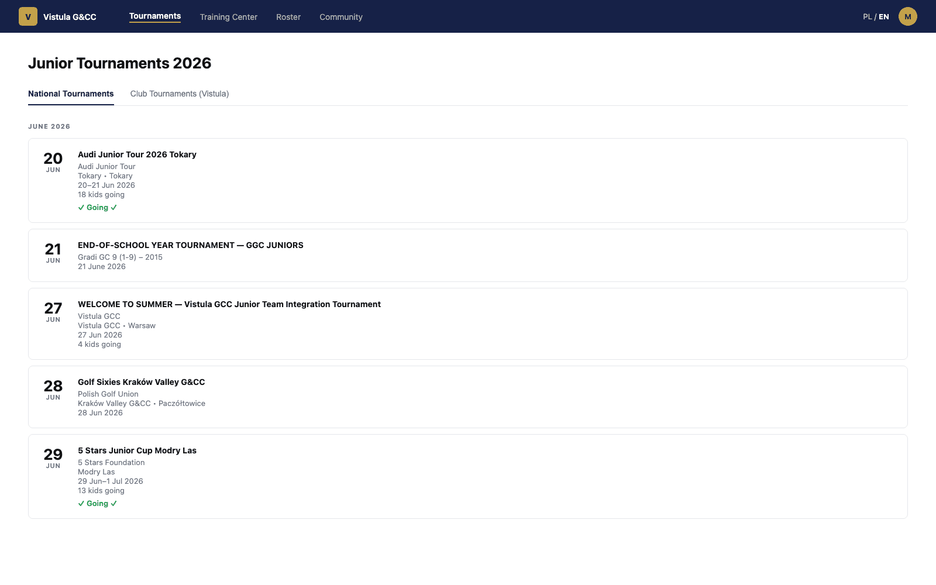
Task: Toggle Going status on 5 Stars Junior Cup
Action: [x=98, y=504]
